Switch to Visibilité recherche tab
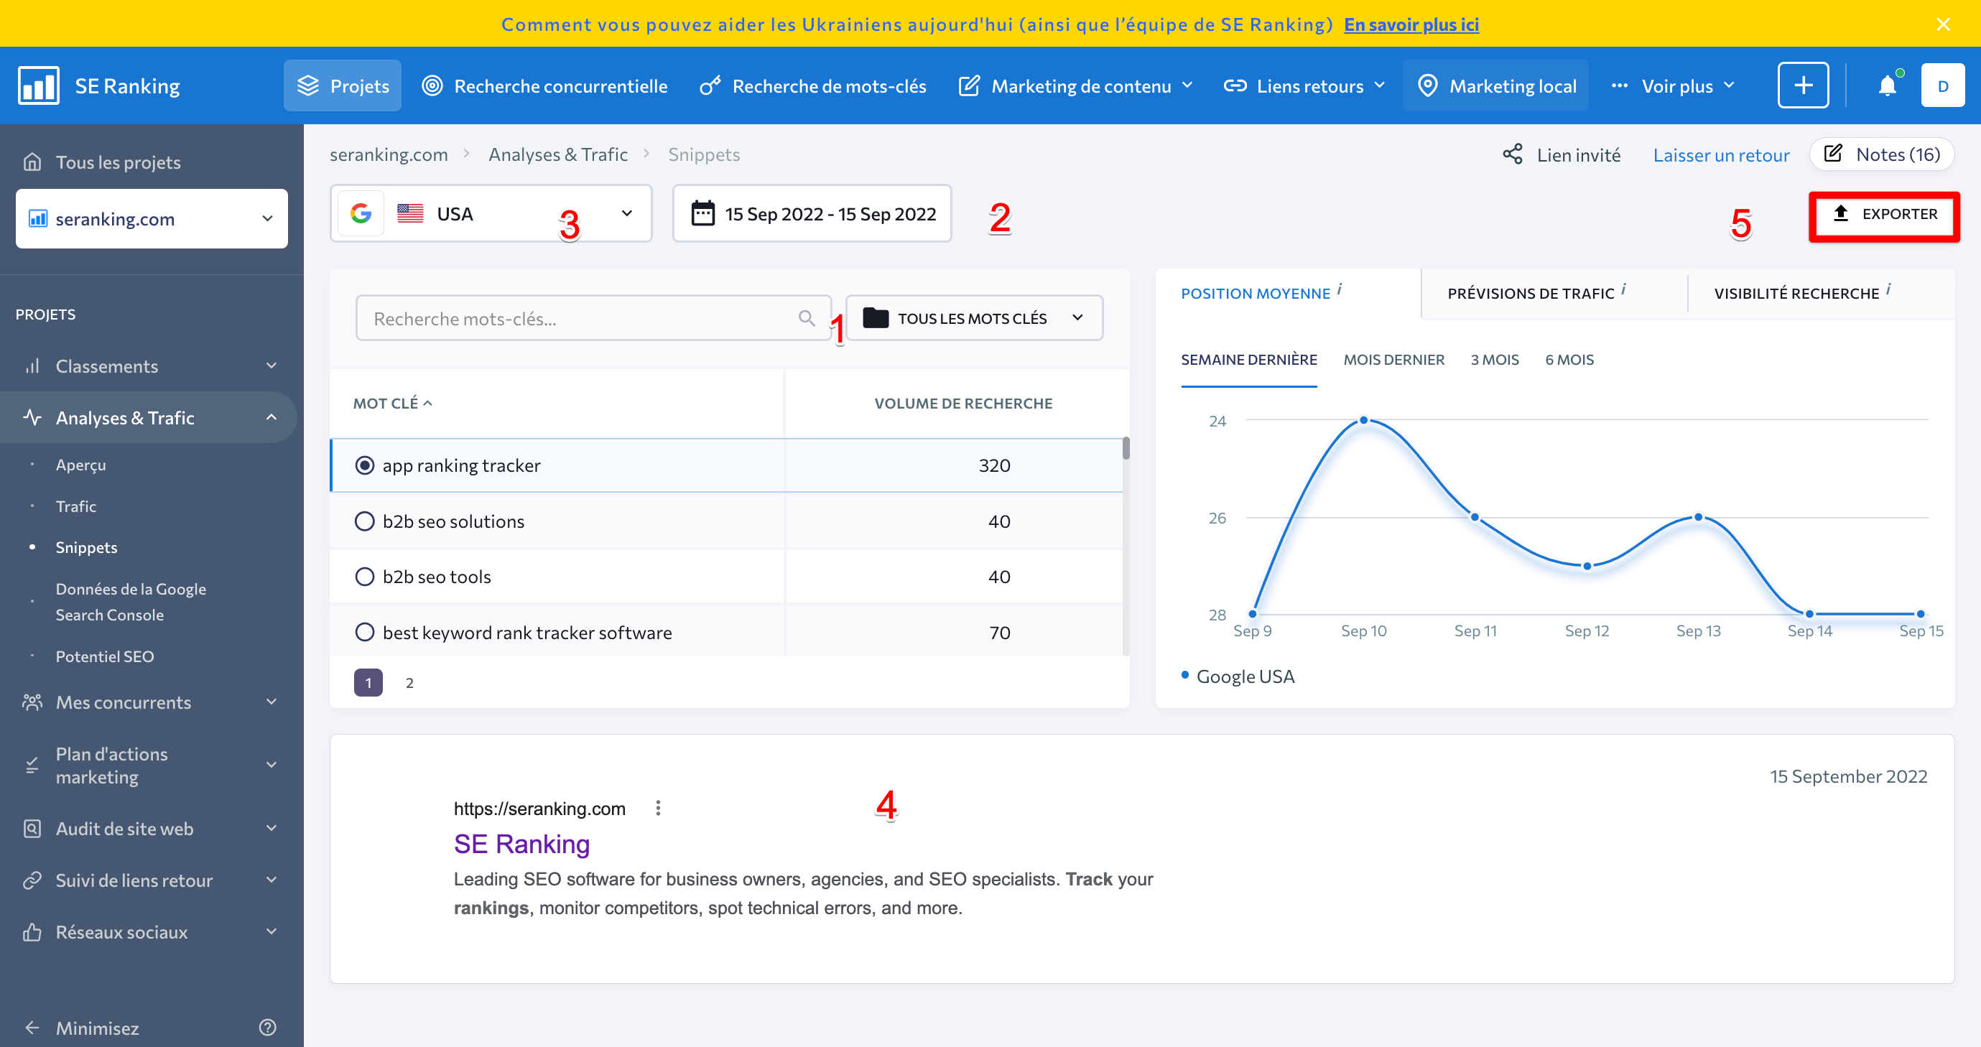1981x1047 pixels. tap(1796, 293)
